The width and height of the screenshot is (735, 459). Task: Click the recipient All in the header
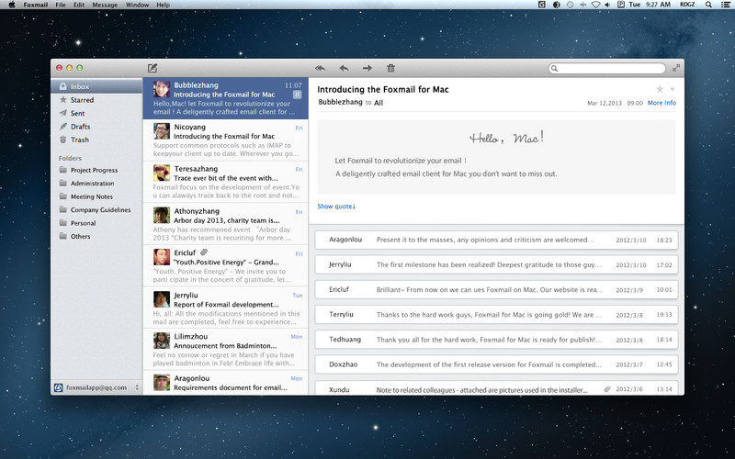click(379, 103)
